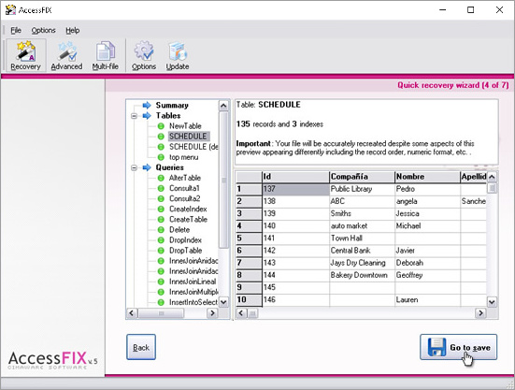Click the green dot beside Consulta1
The height and width of the screenshot is (390, 515).
pyautogui.click(x=161, y=188)
